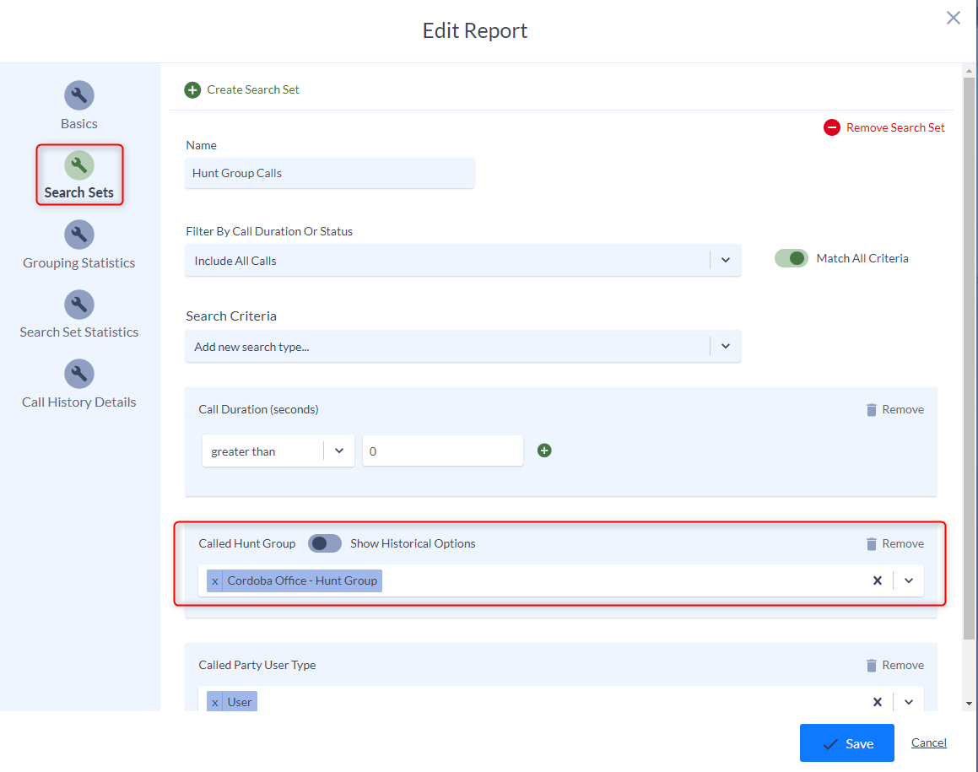Click the red minus icon for Remove Search Set
Screen dimensions: 978x772
point(831,127)
